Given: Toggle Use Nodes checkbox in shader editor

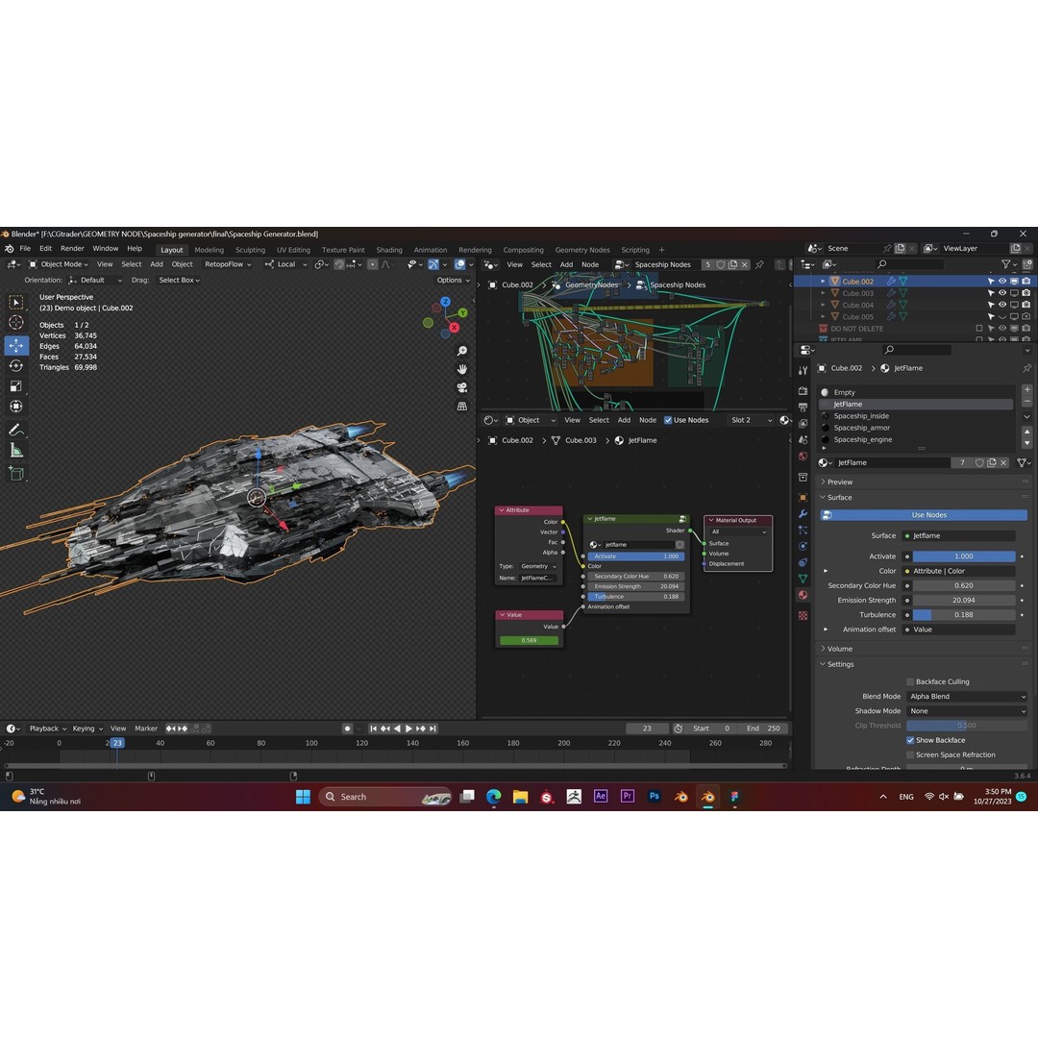Looking at the screenshot, I should tap(668, 420).
